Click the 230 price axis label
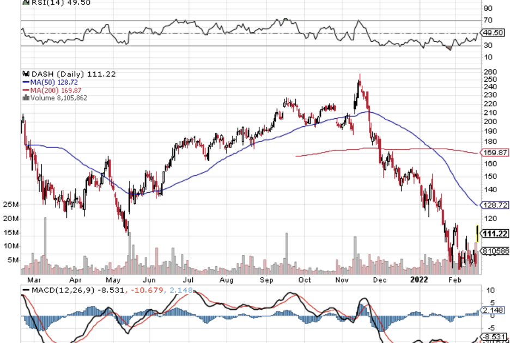The height and width of the screenshot is (343, 510). [490, 95]
